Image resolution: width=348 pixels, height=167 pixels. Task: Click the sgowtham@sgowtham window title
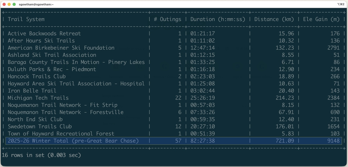36,4
